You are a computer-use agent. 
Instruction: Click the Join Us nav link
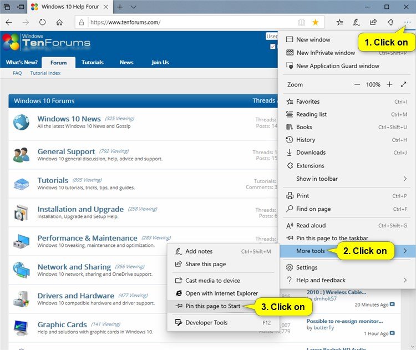coord(160,62)
